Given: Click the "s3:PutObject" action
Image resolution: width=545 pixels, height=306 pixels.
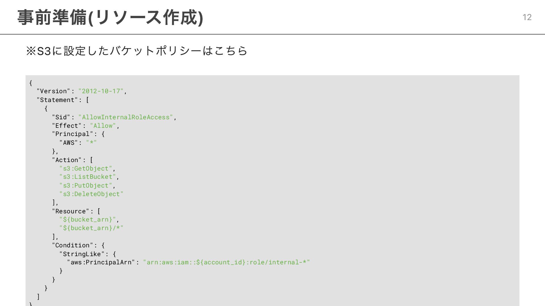Looking at the screenshot, I should [86, 186].
